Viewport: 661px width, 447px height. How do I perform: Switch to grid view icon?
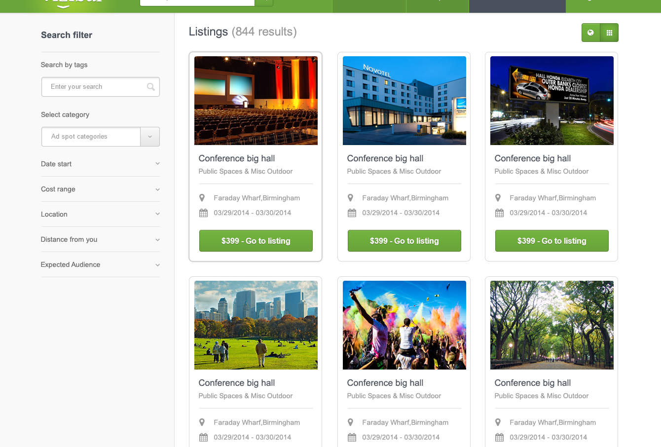609,33
